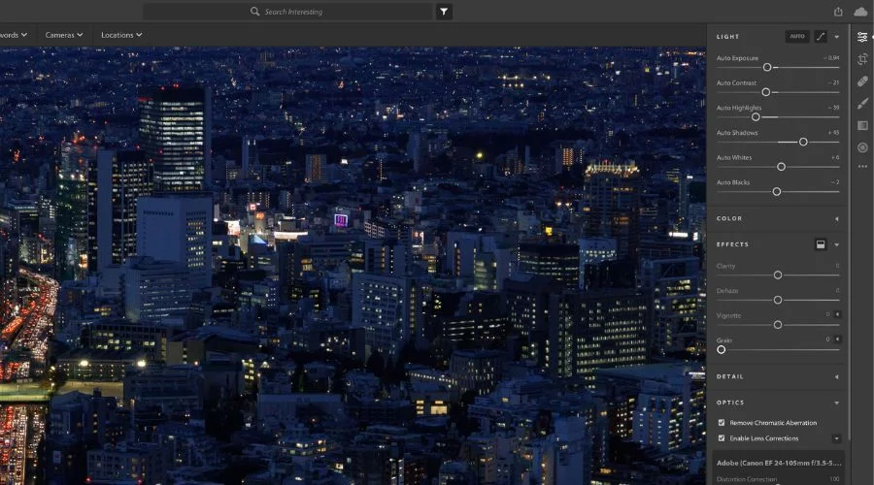The width and height of the screenshot is (874, 485).
Task: Open the Edit sliders panel icon
Action: point(862,37)
